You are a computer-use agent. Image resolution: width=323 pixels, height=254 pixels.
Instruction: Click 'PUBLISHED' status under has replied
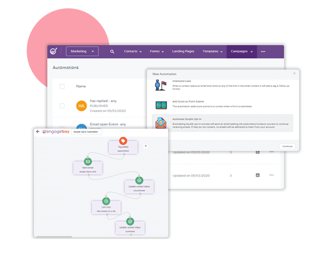[99, 106]
